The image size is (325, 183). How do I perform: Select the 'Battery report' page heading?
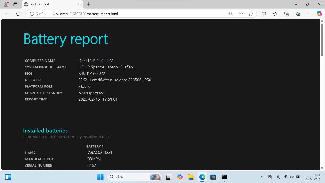click(x=66, y=39)
